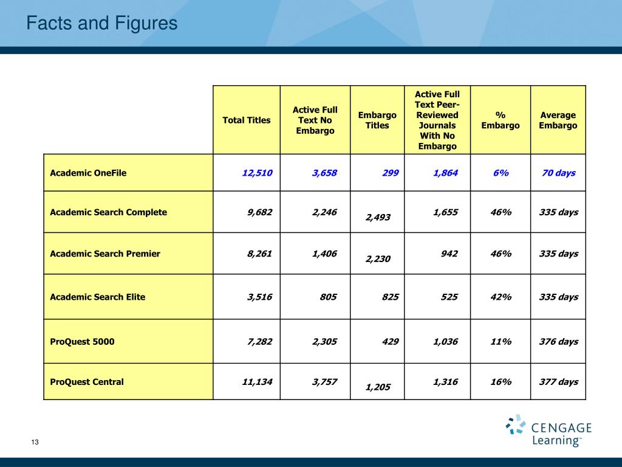The width and height of the screenshot is (622, 467).
Task: Select the 'Active Full Text No Embargo' header
Action: click(x=315, y=120)
